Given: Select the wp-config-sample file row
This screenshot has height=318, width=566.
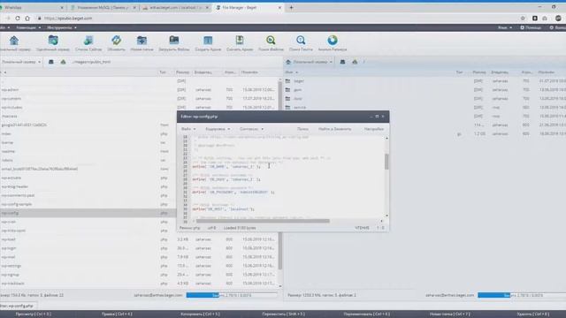Looking at the screenshot, I should [x=88, y=204].
